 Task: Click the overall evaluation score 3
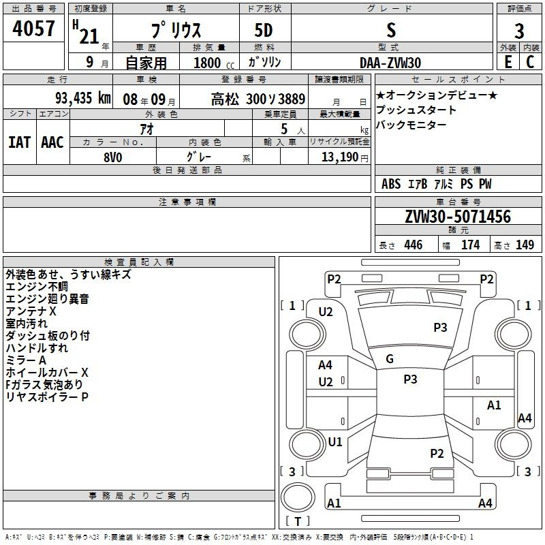click(x=519, y=31)
